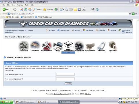Image resolution: width=139 pixels, height=104 pixels.
Task: Open the chat room URL link
Action: 47,68
